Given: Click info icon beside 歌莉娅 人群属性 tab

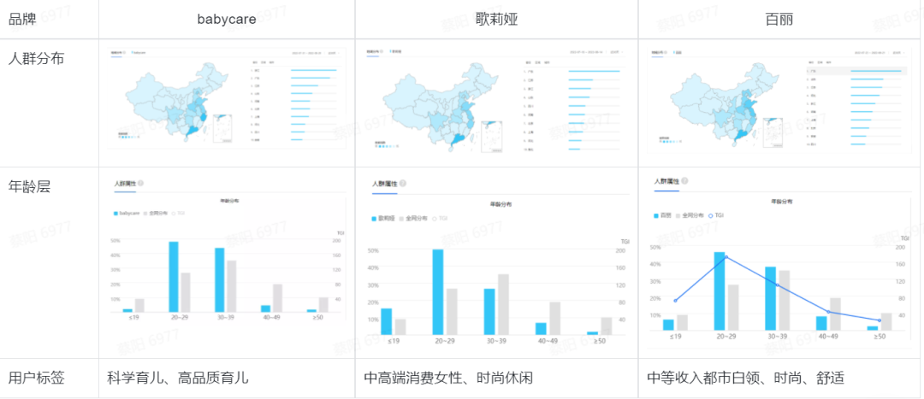Looking at the screenshot, I should 403,184.
